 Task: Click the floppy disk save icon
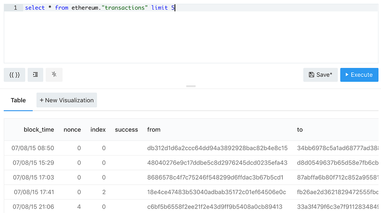(311, 75)
